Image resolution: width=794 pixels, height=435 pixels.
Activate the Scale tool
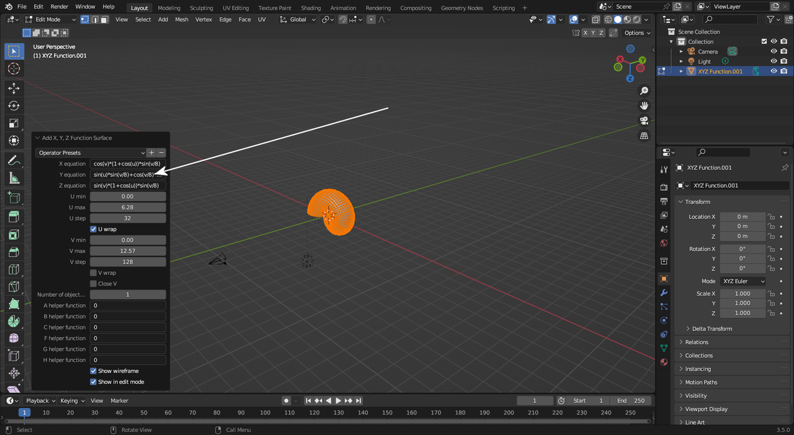coord(14,123)
